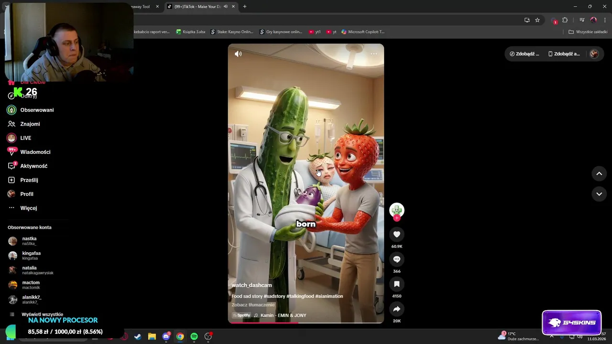The width and height of the screenshot is (612, 344).
Task: Open Obserwowani in the sidebar
Action: [x=30, y=110]
